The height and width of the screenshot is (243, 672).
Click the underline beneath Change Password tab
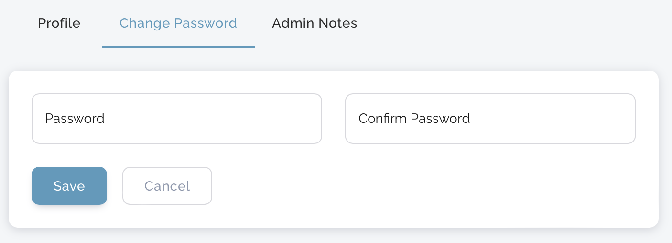click(178, 46)
